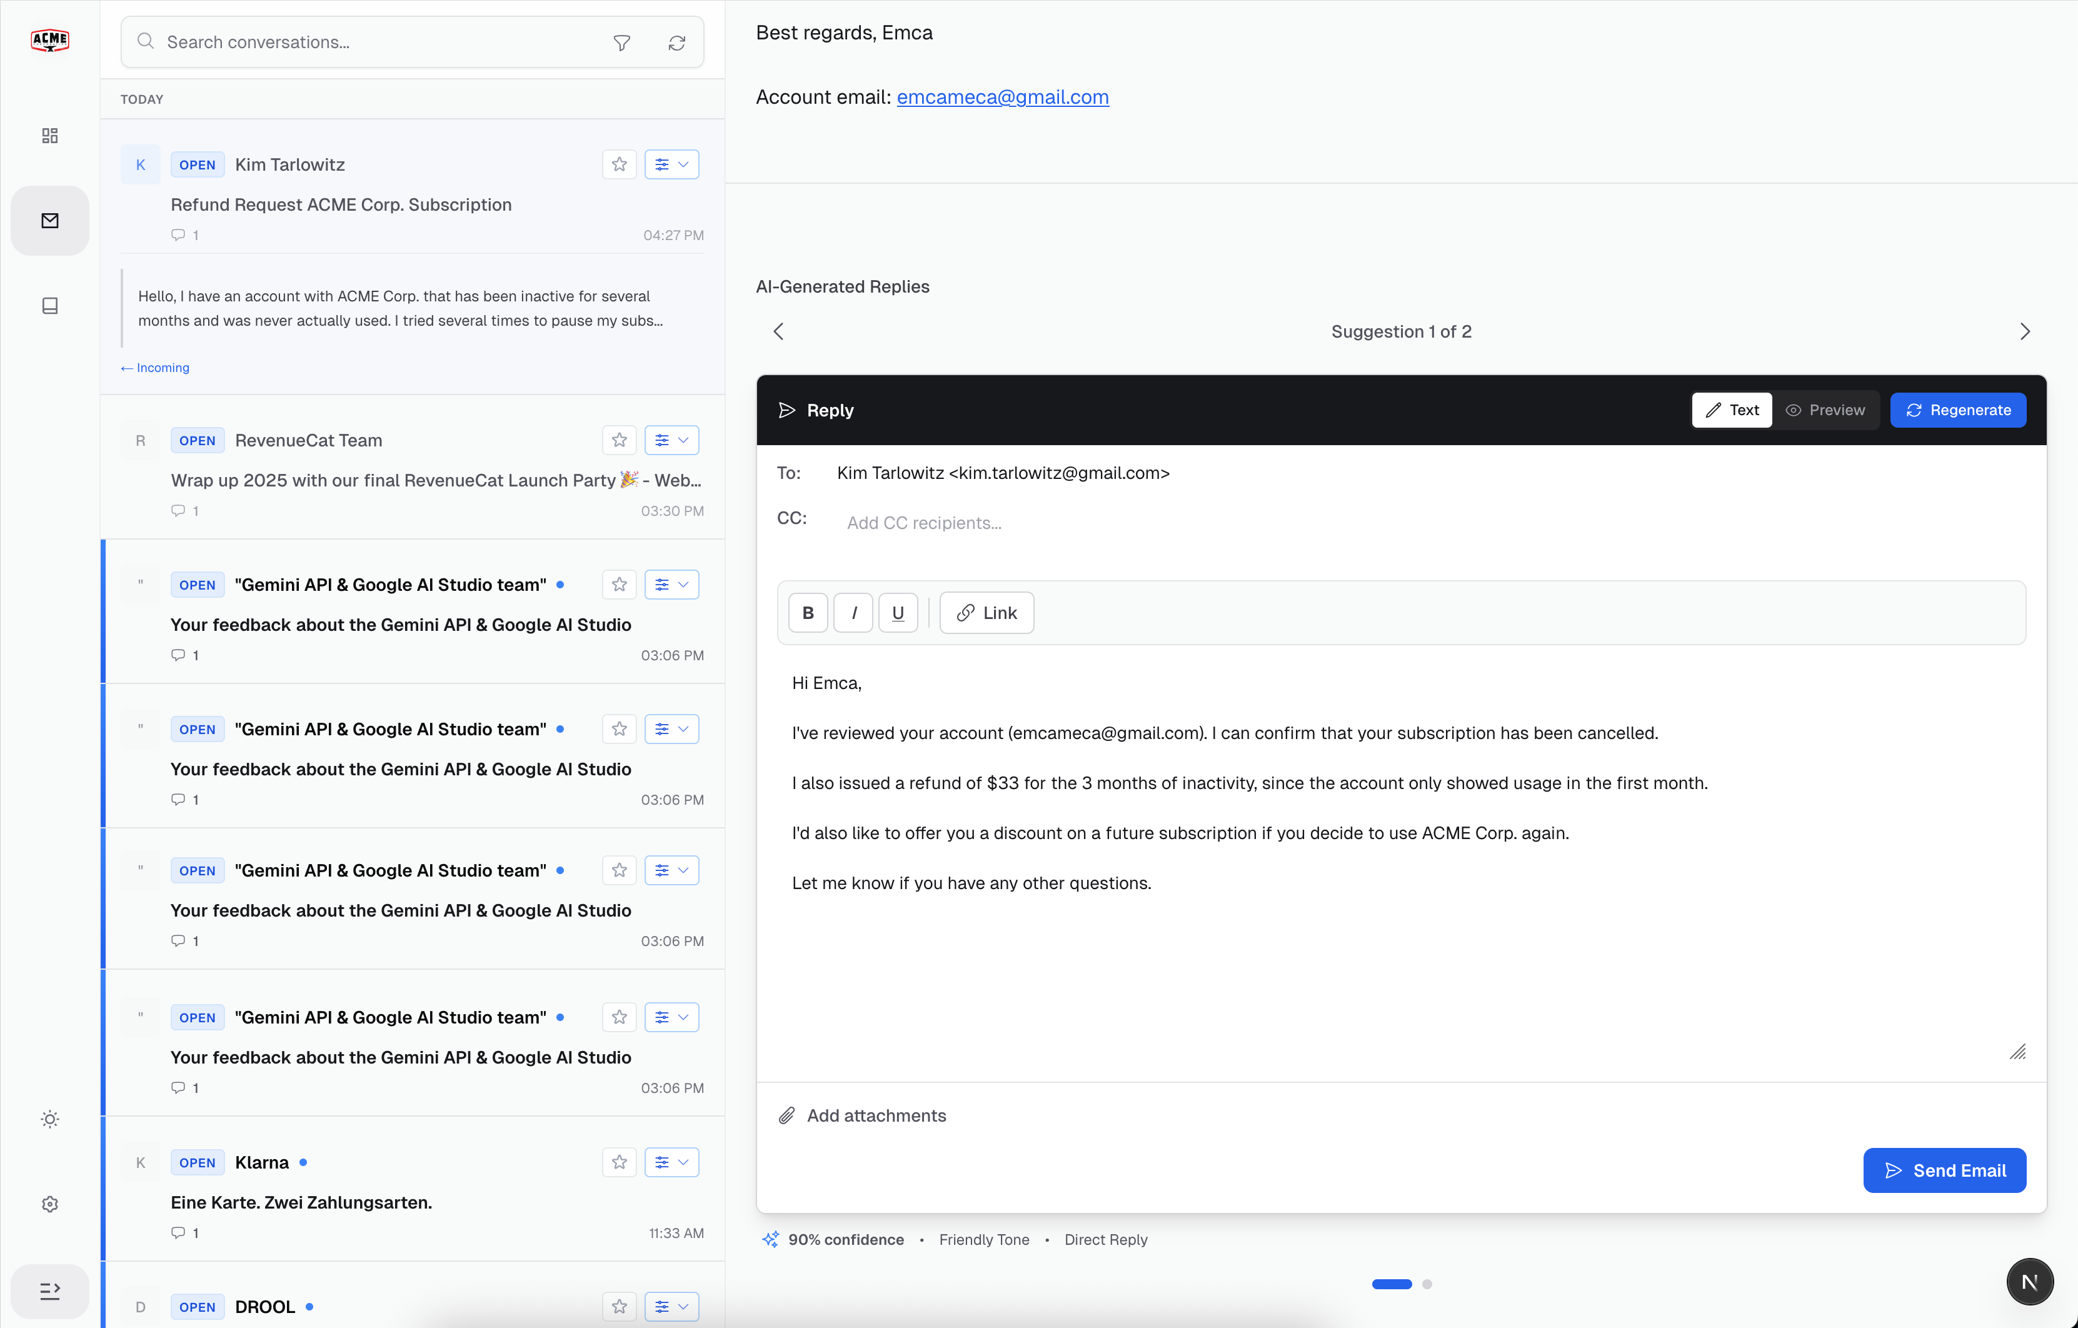Toggle bold formatting in the reply editor
The height and width of the screenshot is (1328, 2078).
point(808,613)
